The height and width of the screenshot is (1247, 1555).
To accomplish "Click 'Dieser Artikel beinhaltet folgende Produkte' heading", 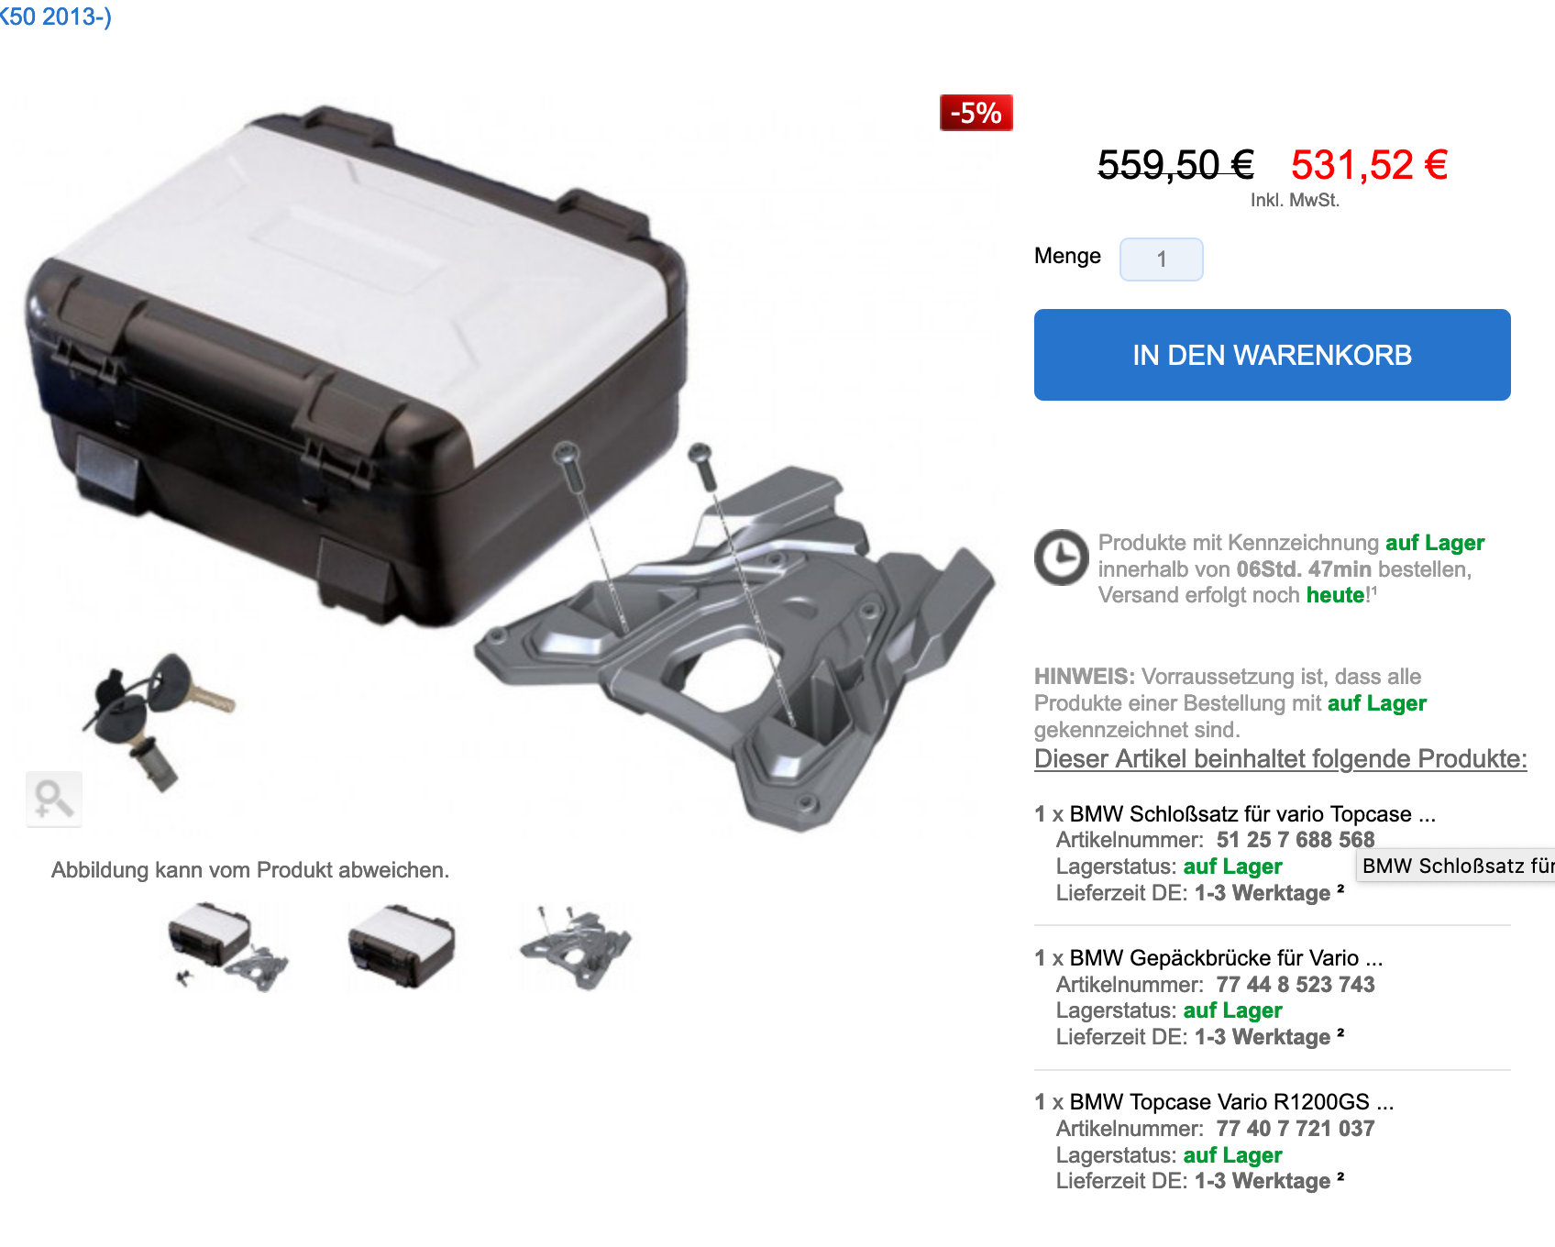I will [1280, 759].
